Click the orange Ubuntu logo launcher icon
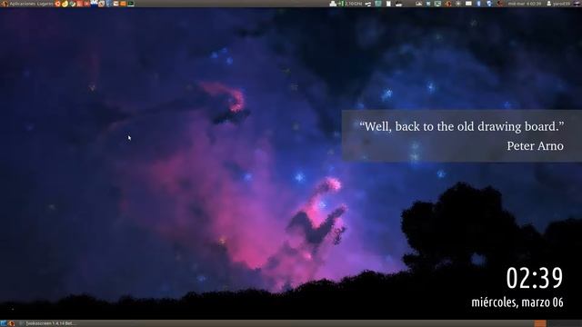This screenshot has width=582, height=327. point(57,4)
